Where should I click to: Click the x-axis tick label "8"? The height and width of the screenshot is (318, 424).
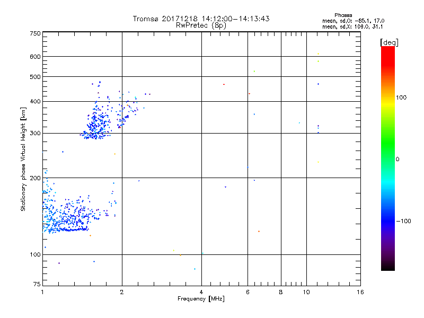(281, 292)
